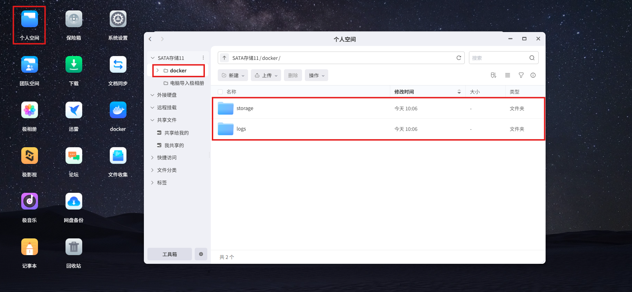The image size is (632, 292).
Task: Expand the 快捷访问 section
Action: point(152,158)
